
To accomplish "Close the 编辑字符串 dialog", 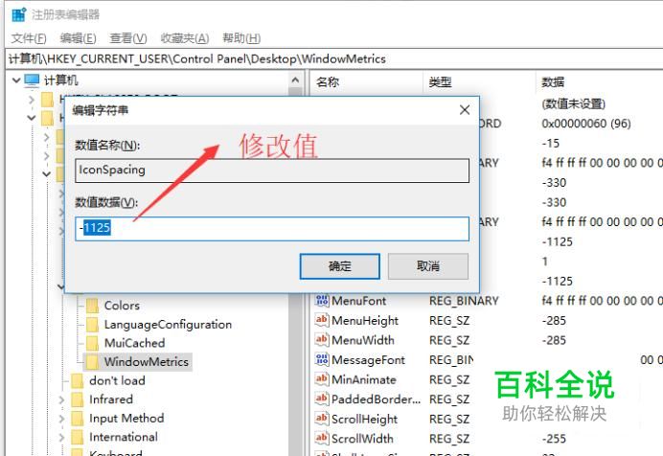I will pyautogui.click(x=465, y=110).
